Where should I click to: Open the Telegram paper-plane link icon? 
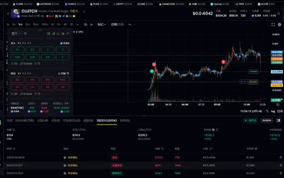point(63,16)
